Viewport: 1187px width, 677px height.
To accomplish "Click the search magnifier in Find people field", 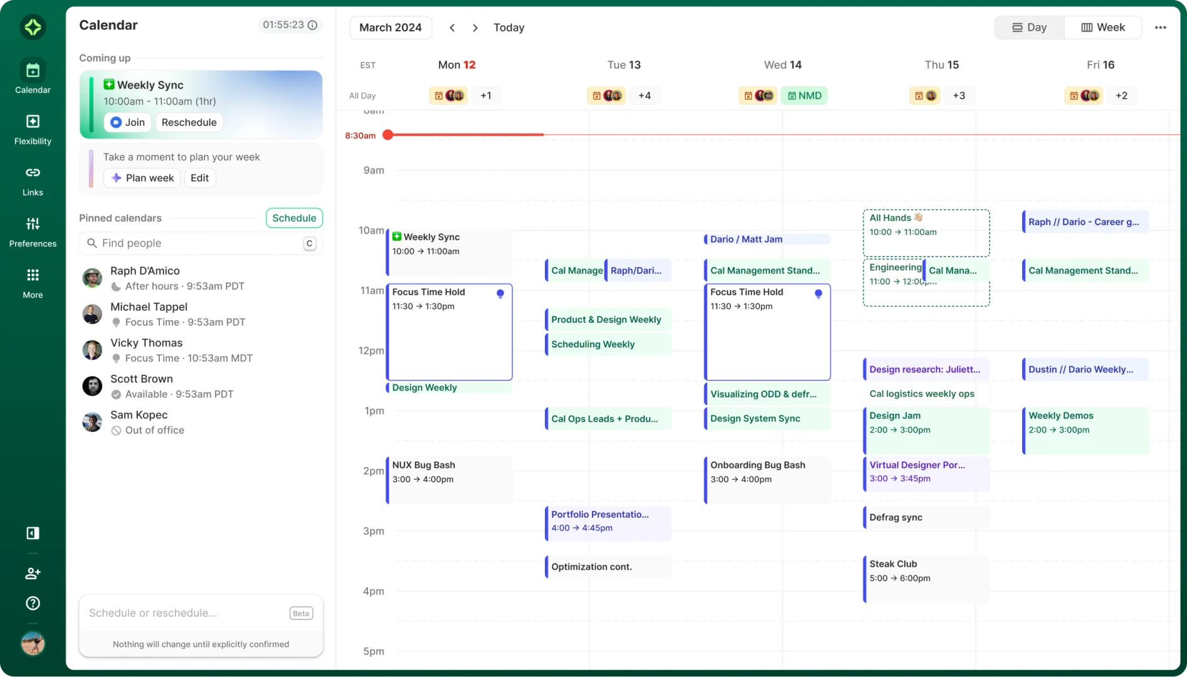I will pyautogui.click(x=92, y=243).
